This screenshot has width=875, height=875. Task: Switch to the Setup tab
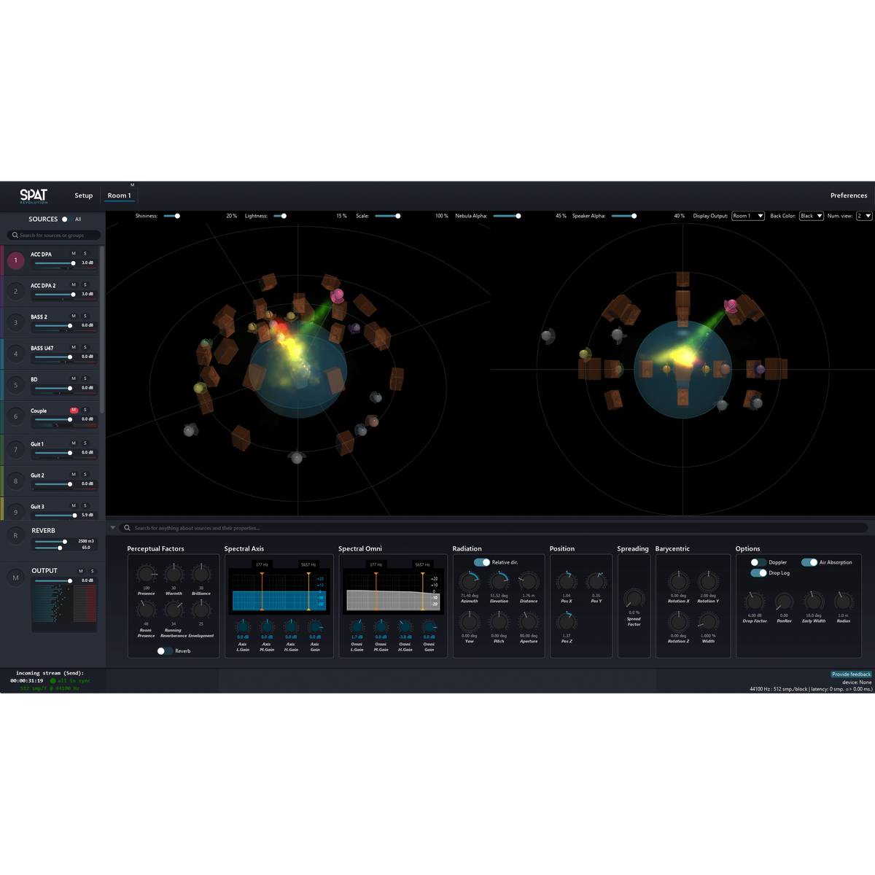click(x=84, y=195)
